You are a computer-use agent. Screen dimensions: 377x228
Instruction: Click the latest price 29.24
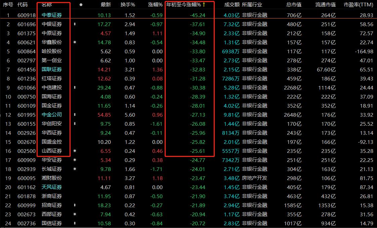click(104, 88)
